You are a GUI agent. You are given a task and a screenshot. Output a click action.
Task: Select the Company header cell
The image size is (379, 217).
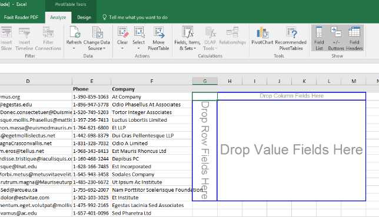click(x=152, y=89)
